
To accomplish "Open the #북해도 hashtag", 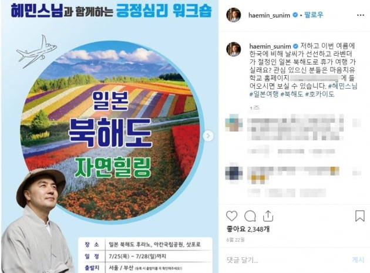I will point(292,94).
